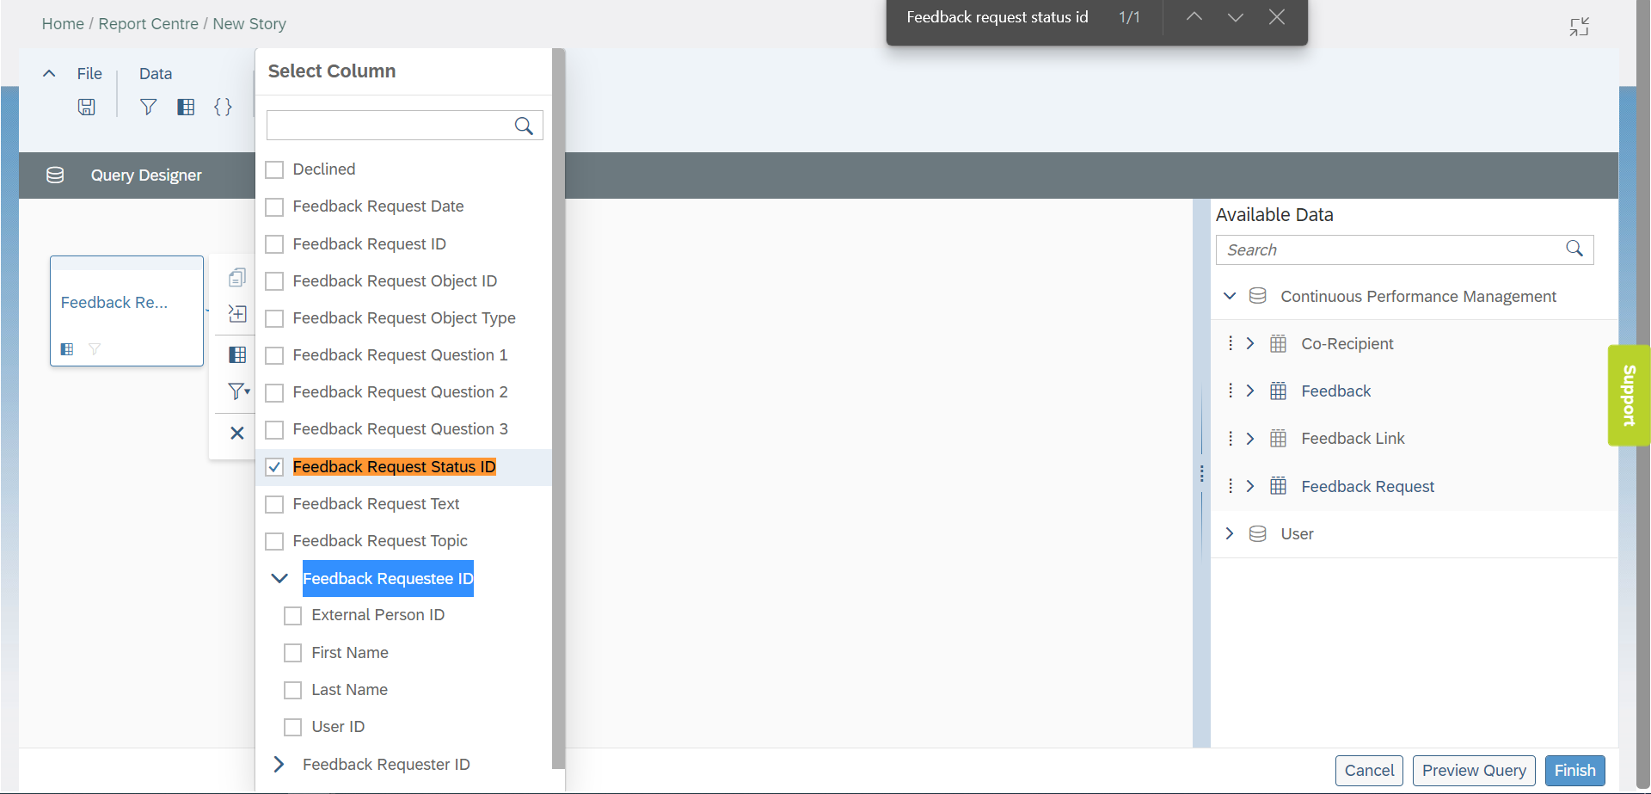Go to next find result arrow

tap(1236, 17)
